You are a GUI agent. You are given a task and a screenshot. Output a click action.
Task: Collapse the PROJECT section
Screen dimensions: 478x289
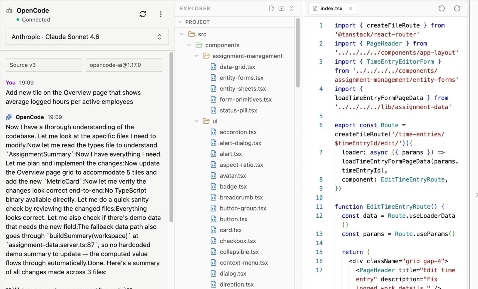tap(181, 22)
